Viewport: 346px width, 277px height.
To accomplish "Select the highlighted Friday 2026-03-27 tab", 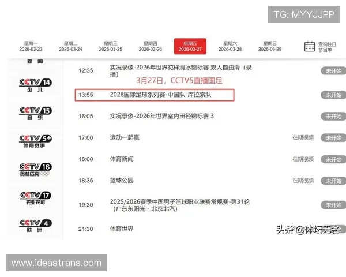I will [190, 46].
